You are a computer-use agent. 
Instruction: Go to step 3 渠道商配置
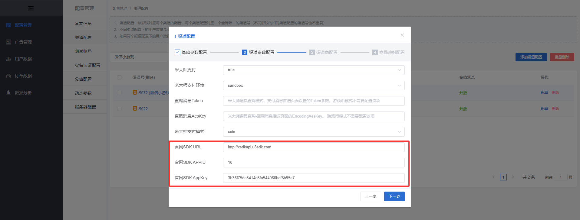[x=324, y=52]
